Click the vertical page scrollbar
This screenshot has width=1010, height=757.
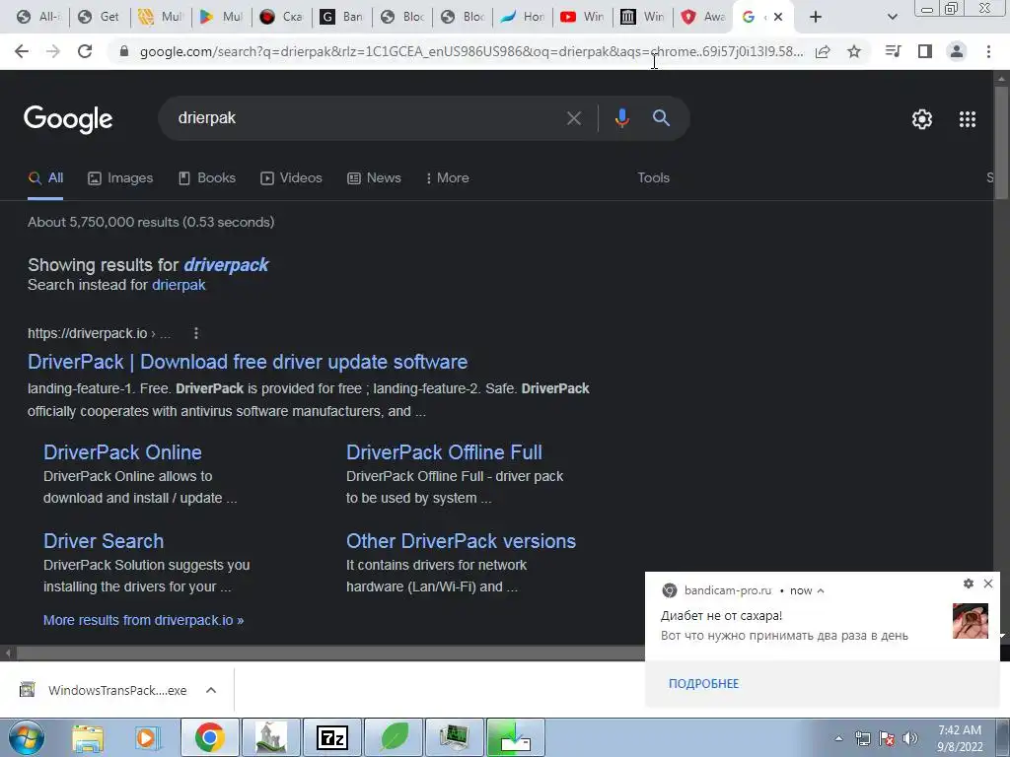pos(1001,142)
